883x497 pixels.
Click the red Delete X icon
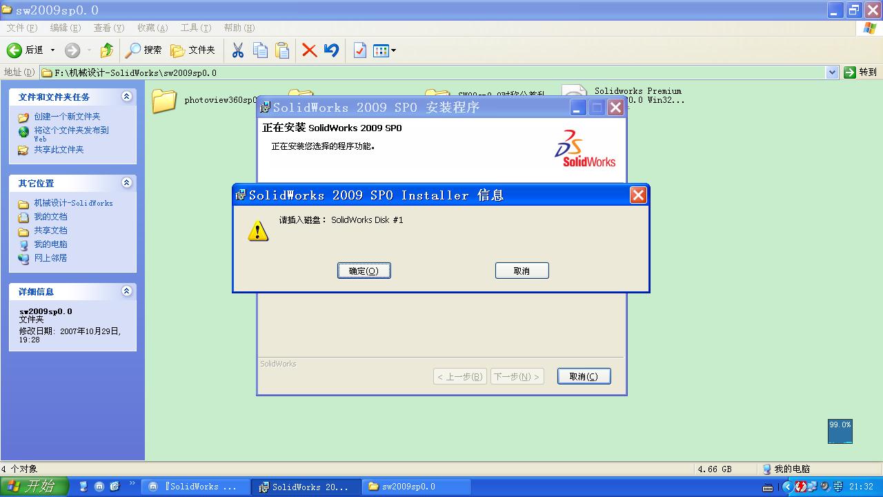310,50
